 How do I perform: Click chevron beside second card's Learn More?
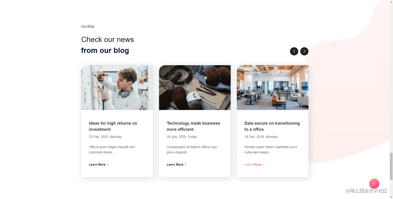[x=185, y=165]
